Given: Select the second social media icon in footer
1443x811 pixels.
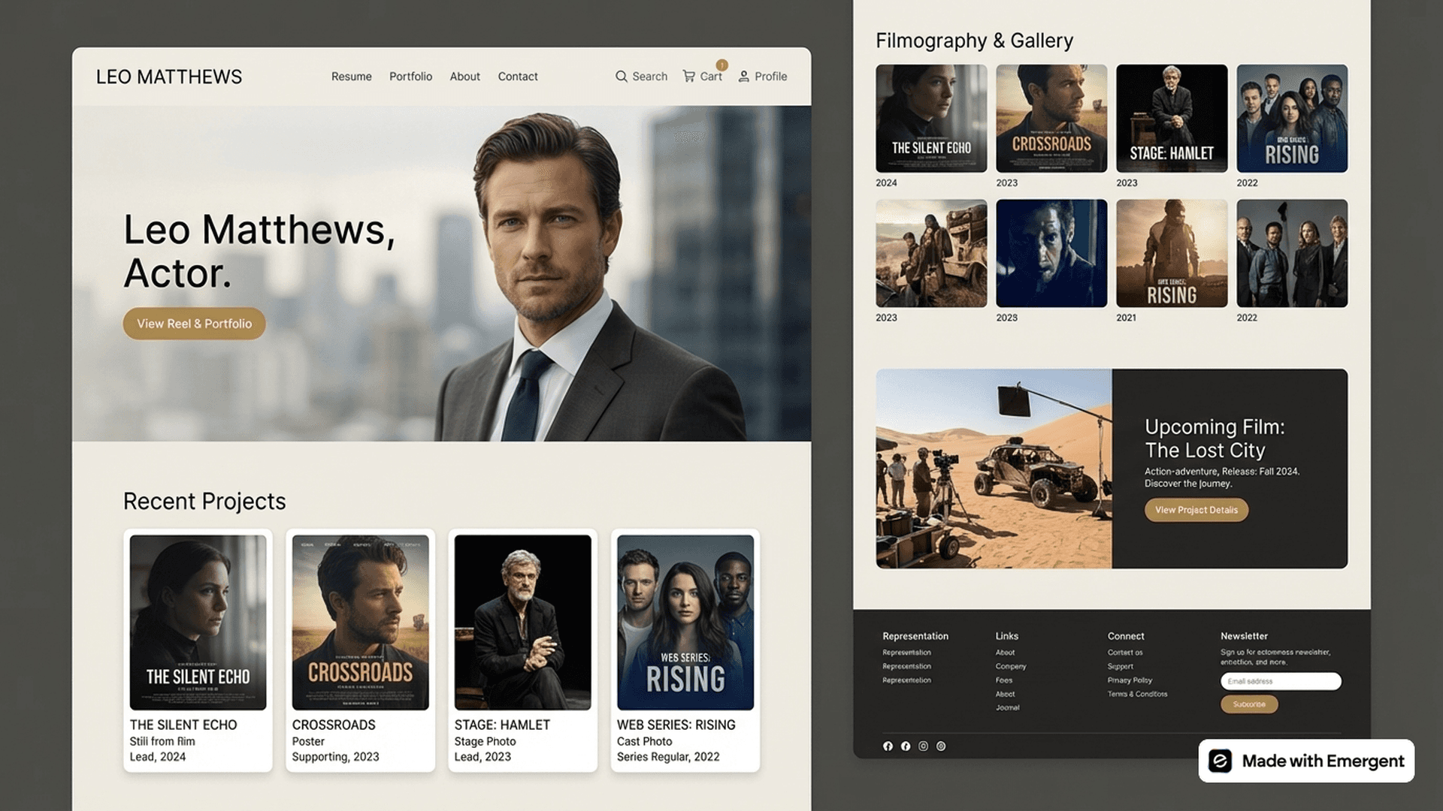Looking at the screenshot, I should 905,746.
